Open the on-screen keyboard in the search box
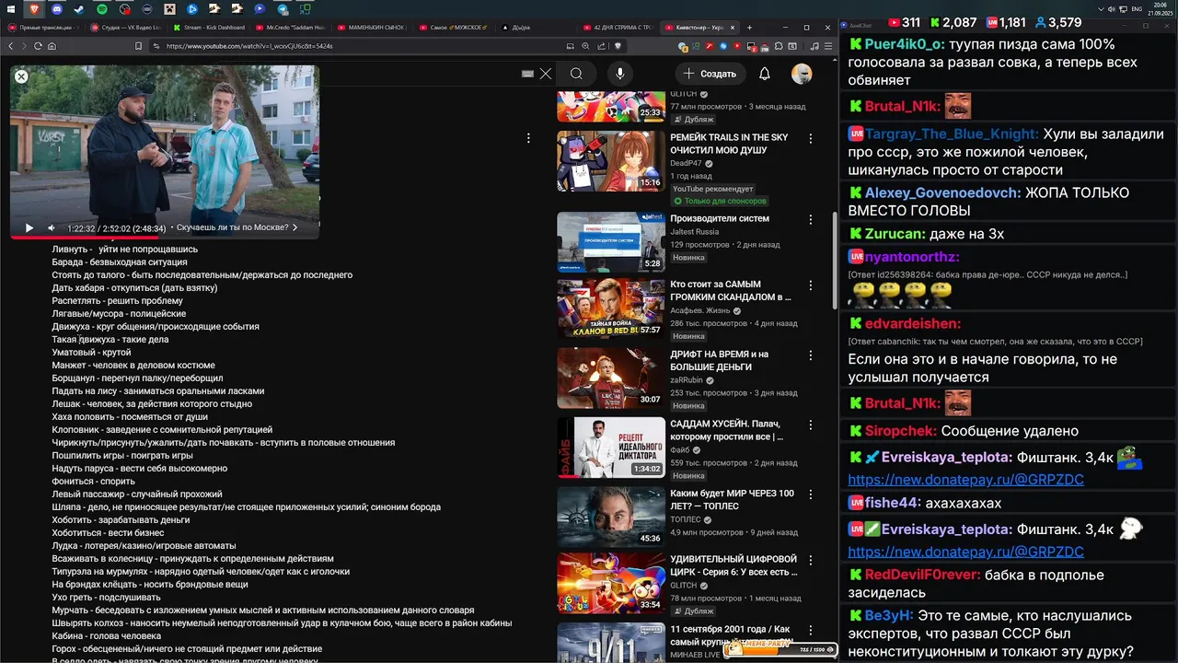Image resolution: width=1178 pixels, height=663 pixels. click(x=527, y=74)
